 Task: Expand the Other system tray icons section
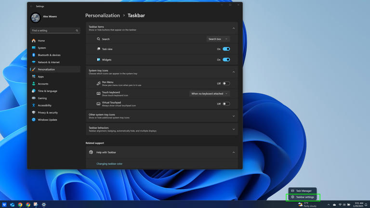[234, 116]
